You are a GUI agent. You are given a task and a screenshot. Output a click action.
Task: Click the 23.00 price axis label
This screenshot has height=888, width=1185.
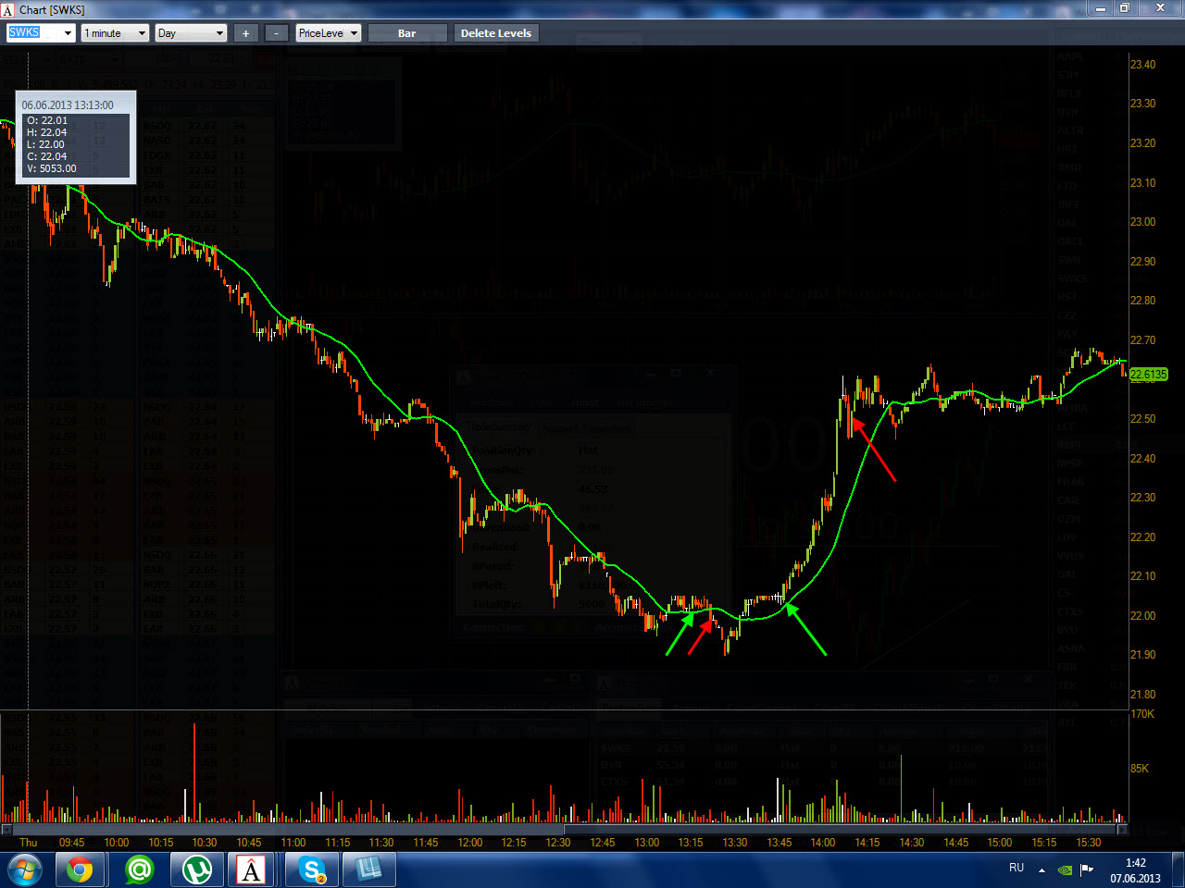tap(1142, 222)
